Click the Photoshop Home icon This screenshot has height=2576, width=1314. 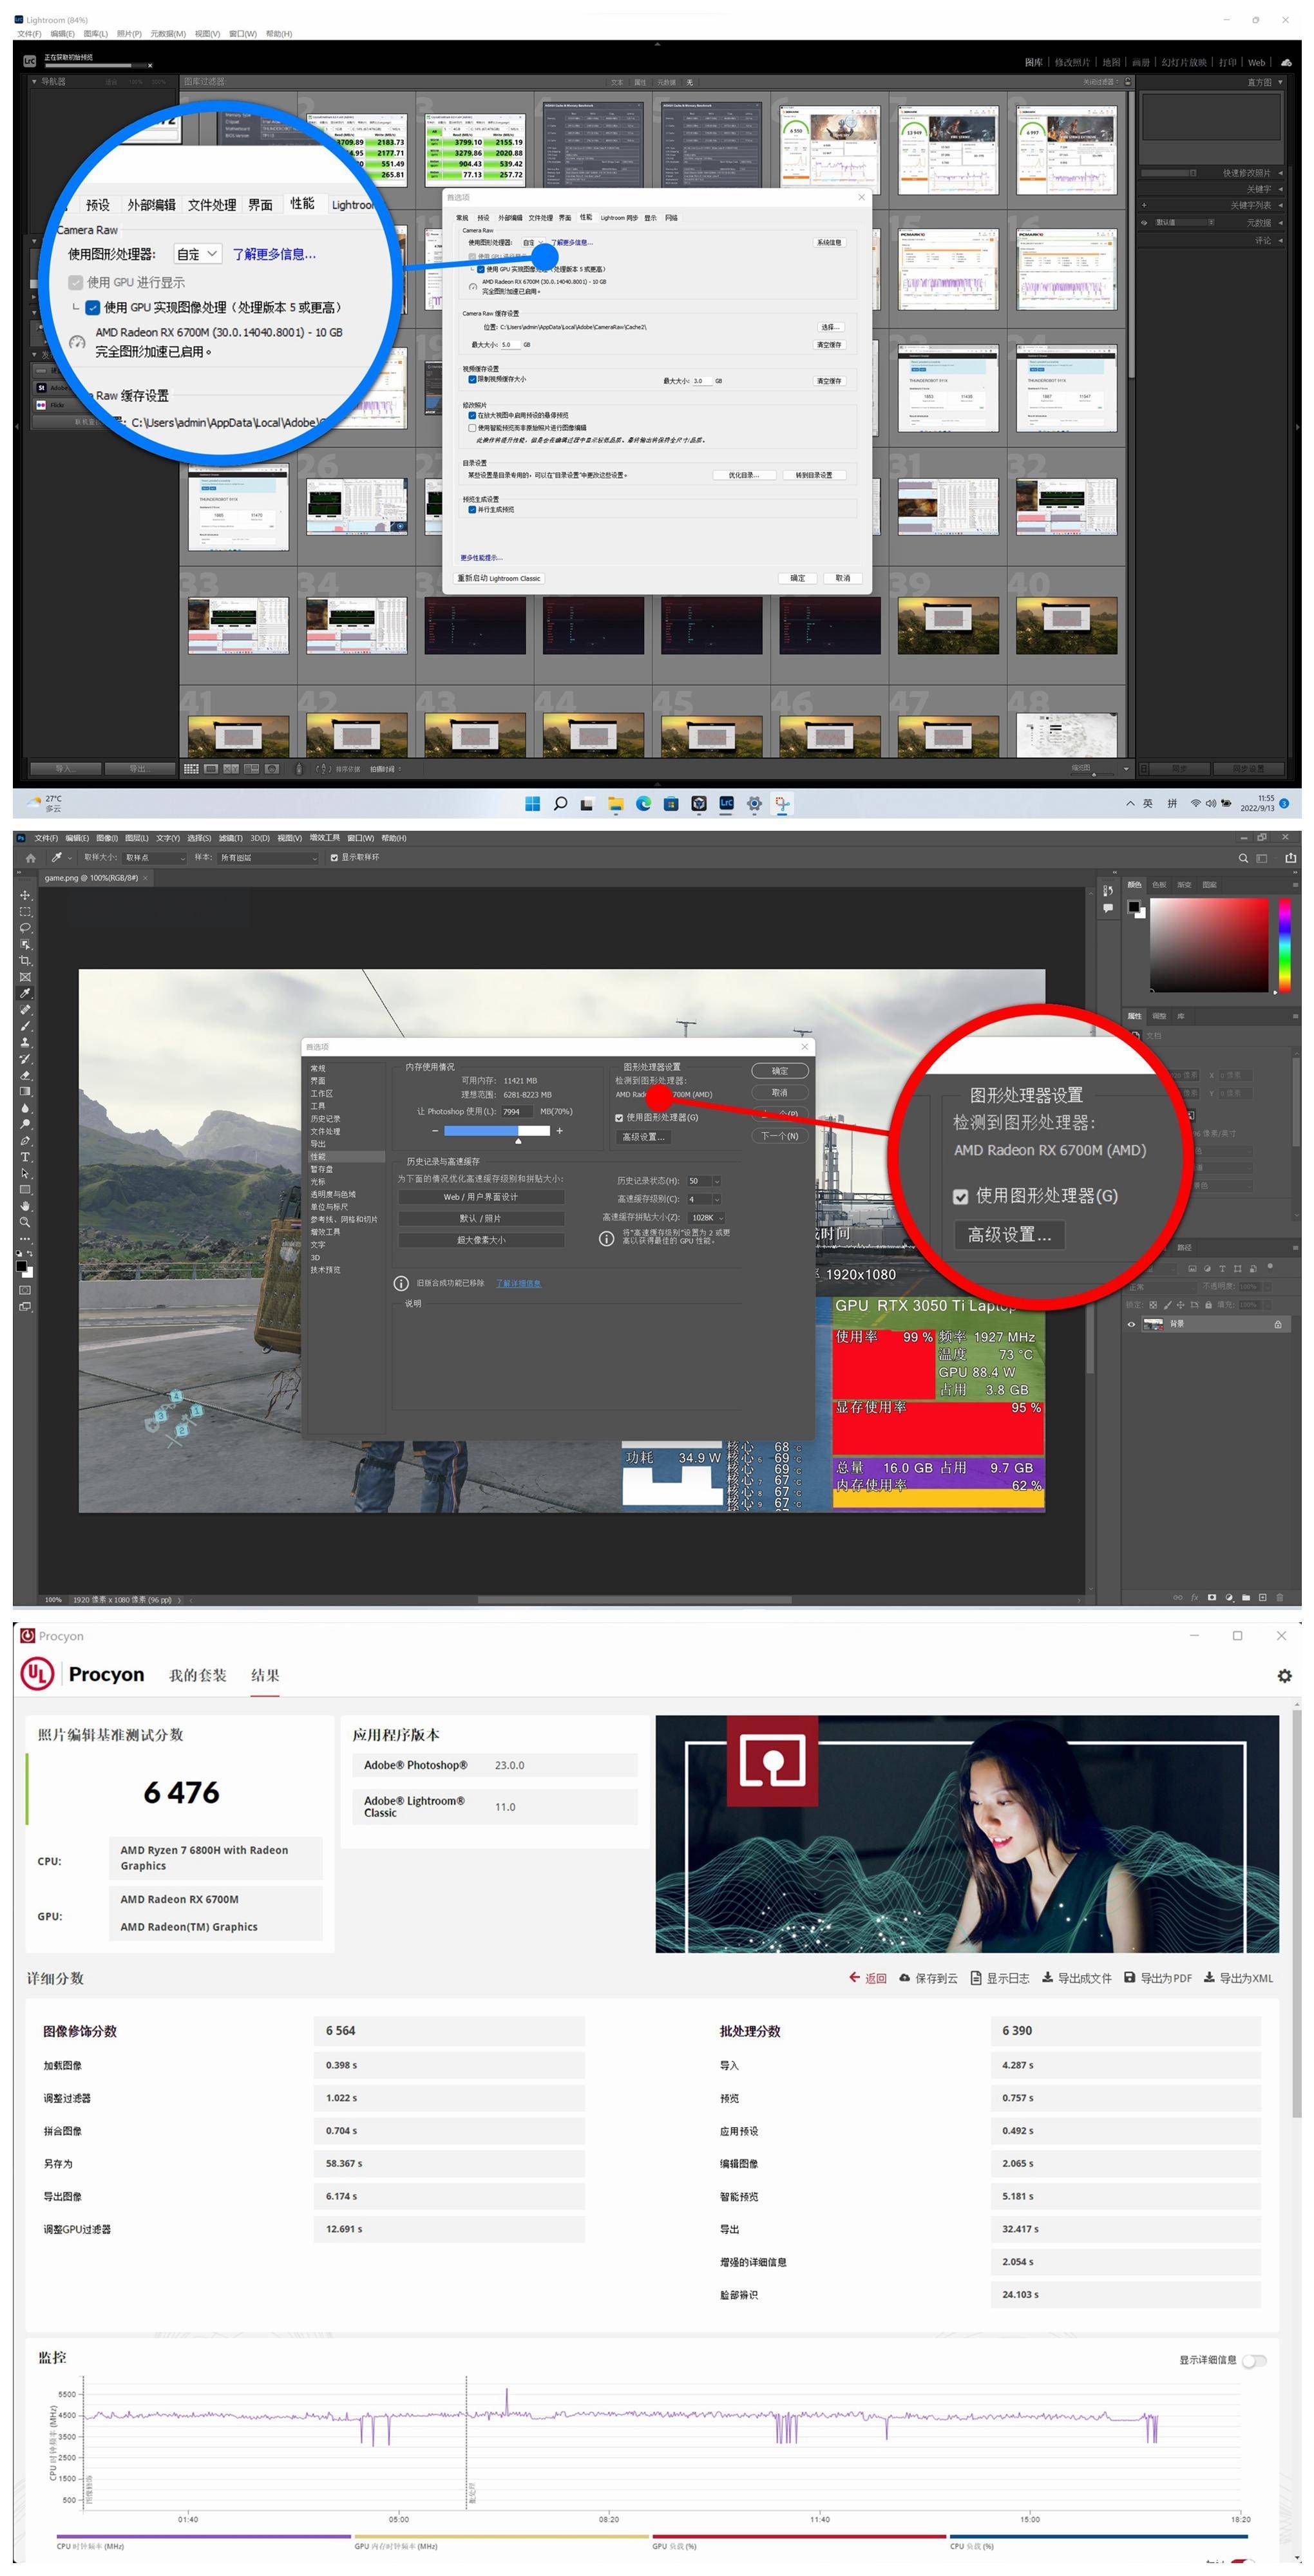30,858
